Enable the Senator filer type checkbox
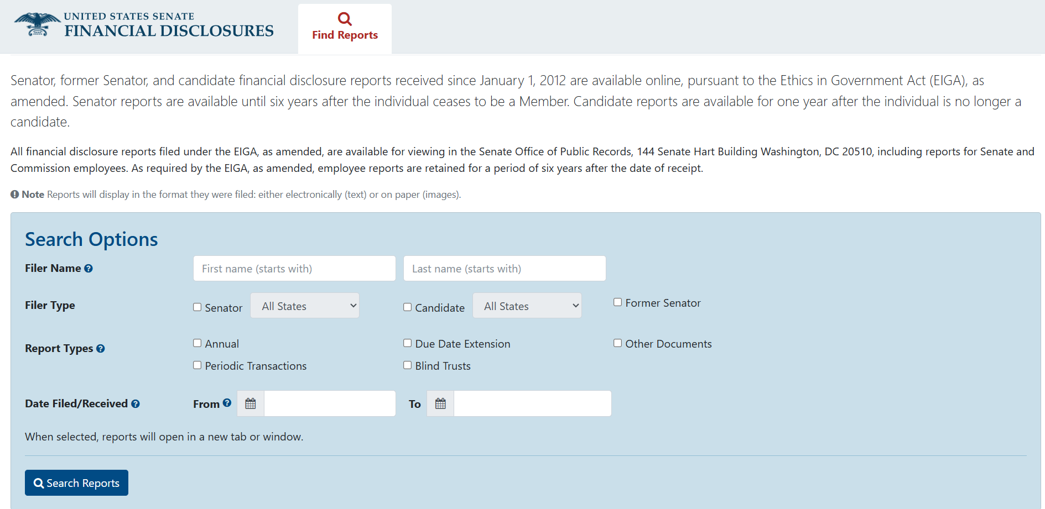Image resolution: width=1045 pixels, height=509 pixels. click(197, 307)
